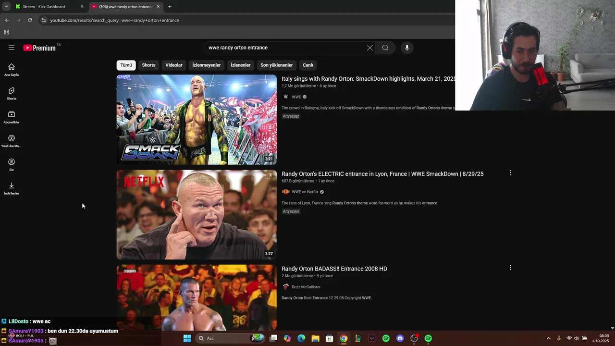Open title 'Randy Orton's ELECTRIC entrance in Lyon'
Image resolution: width=615 pixels, height=346 pixels.
[382, 174]
